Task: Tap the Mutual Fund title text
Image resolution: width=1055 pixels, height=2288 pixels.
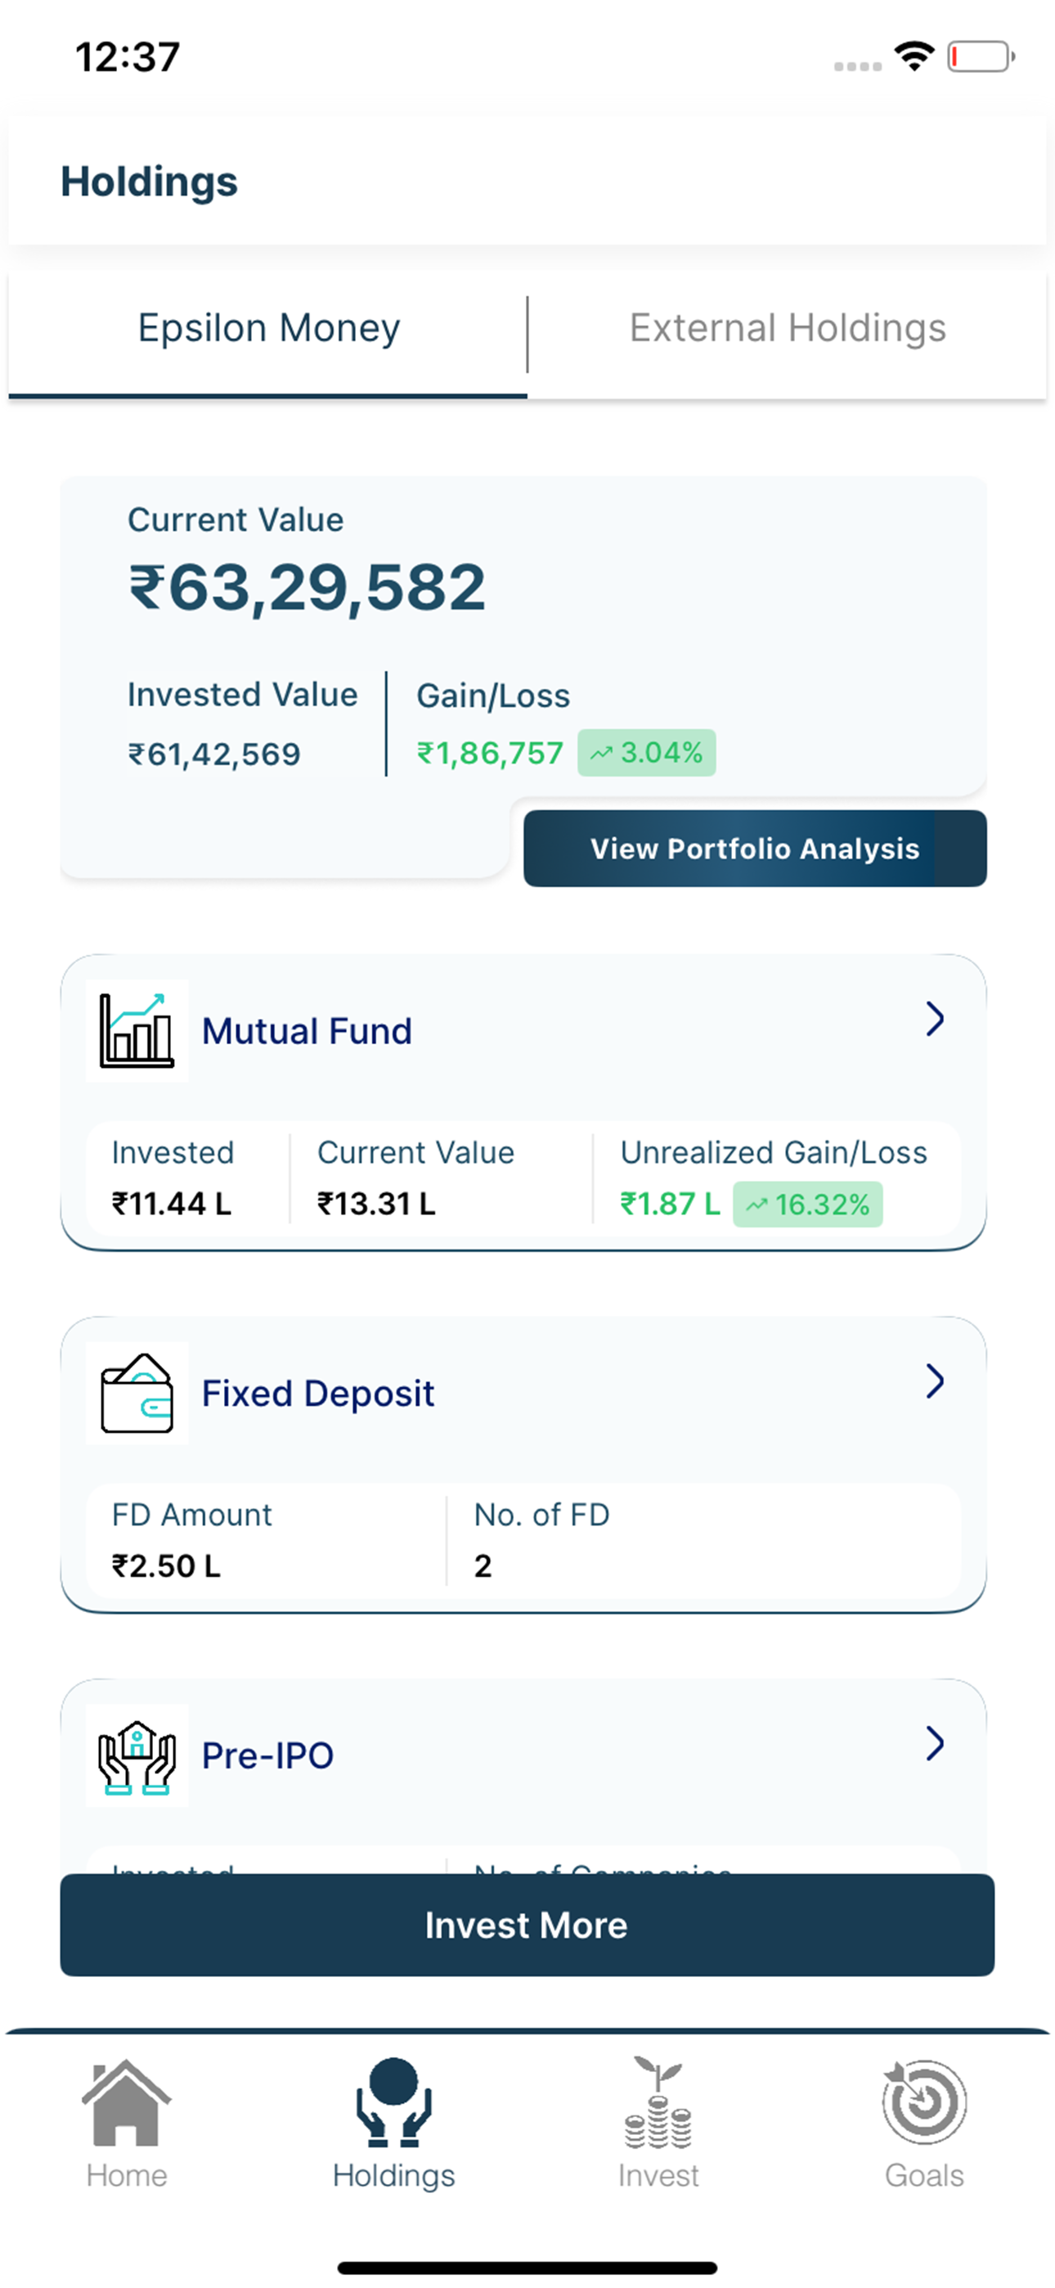Action: click(x=308, y=1031)
